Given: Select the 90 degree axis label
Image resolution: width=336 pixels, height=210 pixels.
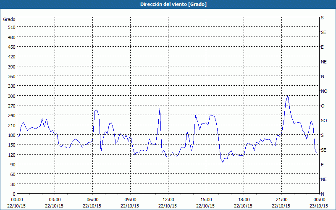Looking at the screenshot, I should (13, 165).
